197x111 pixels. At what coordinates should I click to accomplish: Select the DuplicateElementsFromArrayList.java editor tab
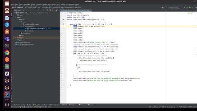pyautogui.click(x=76, y=10)
